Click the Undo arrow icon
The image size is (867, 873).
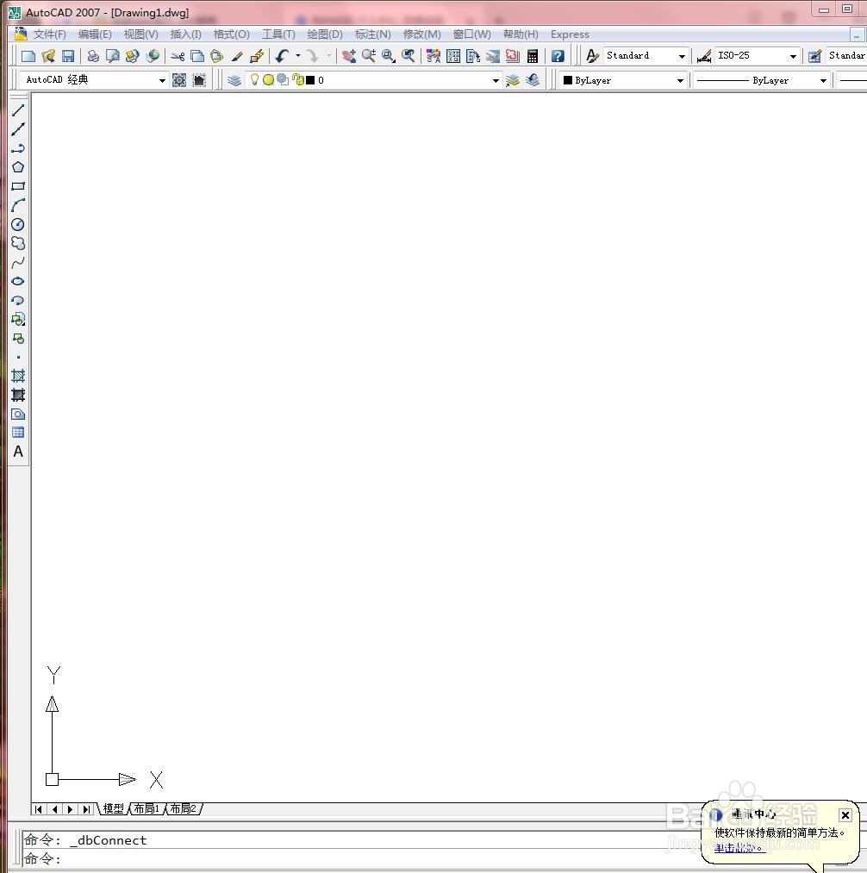pos(283,56)
